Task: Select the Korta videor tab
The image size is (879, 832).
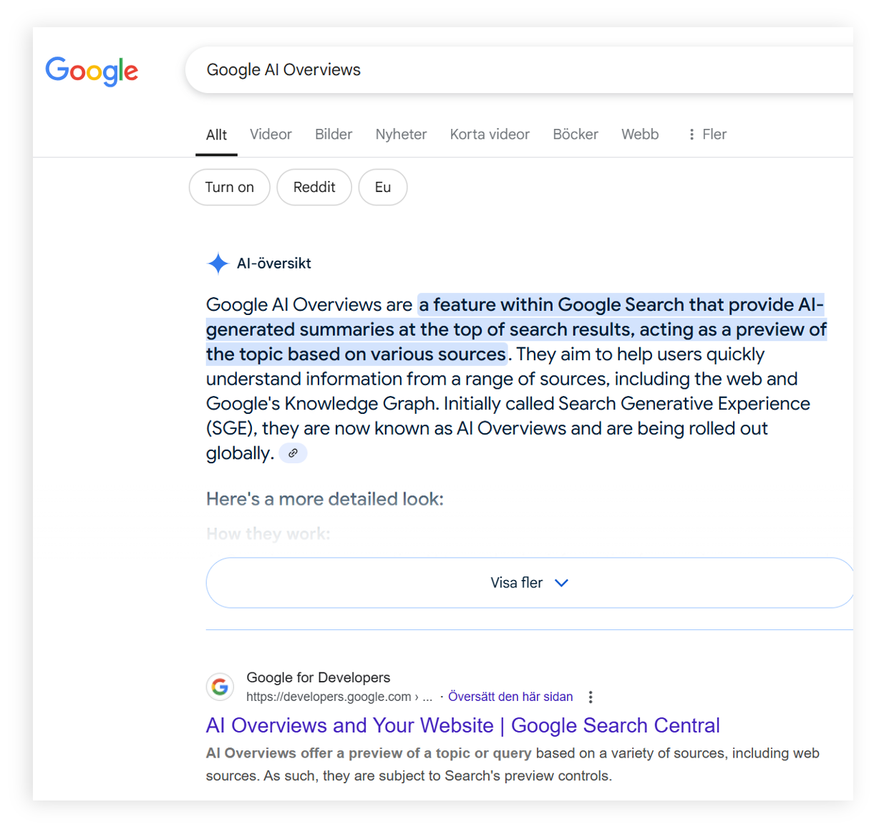Action: click(x=490, y=135)
